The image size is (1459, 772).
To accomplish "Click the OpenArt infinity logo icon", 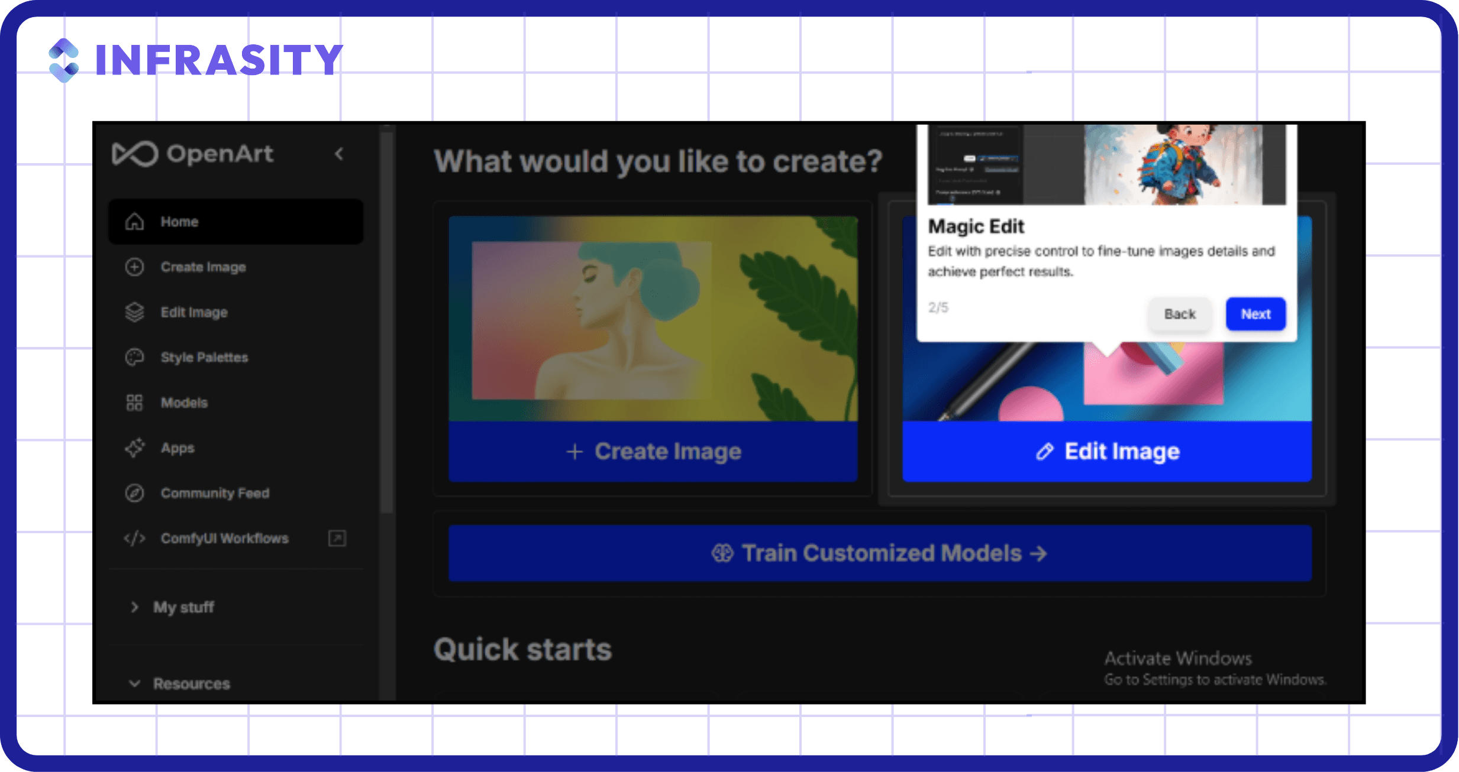I will [x=135, y=154].
